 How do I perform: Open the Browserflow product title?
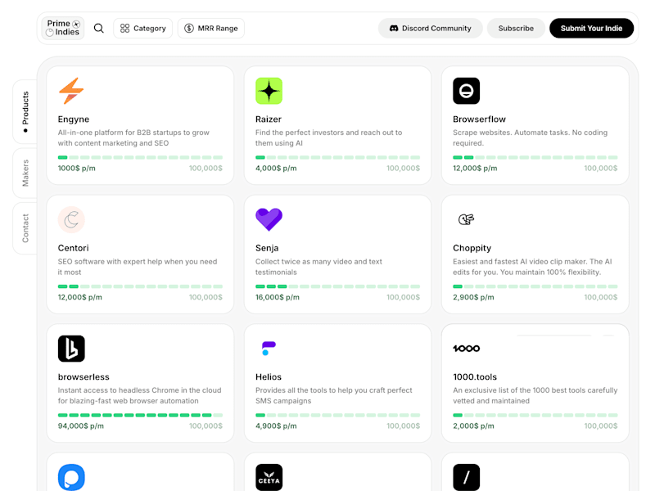(479, 119)
